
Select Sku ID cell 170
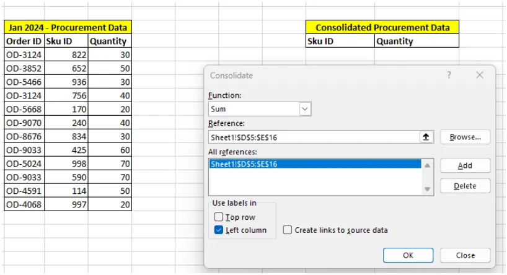point(66,109)
